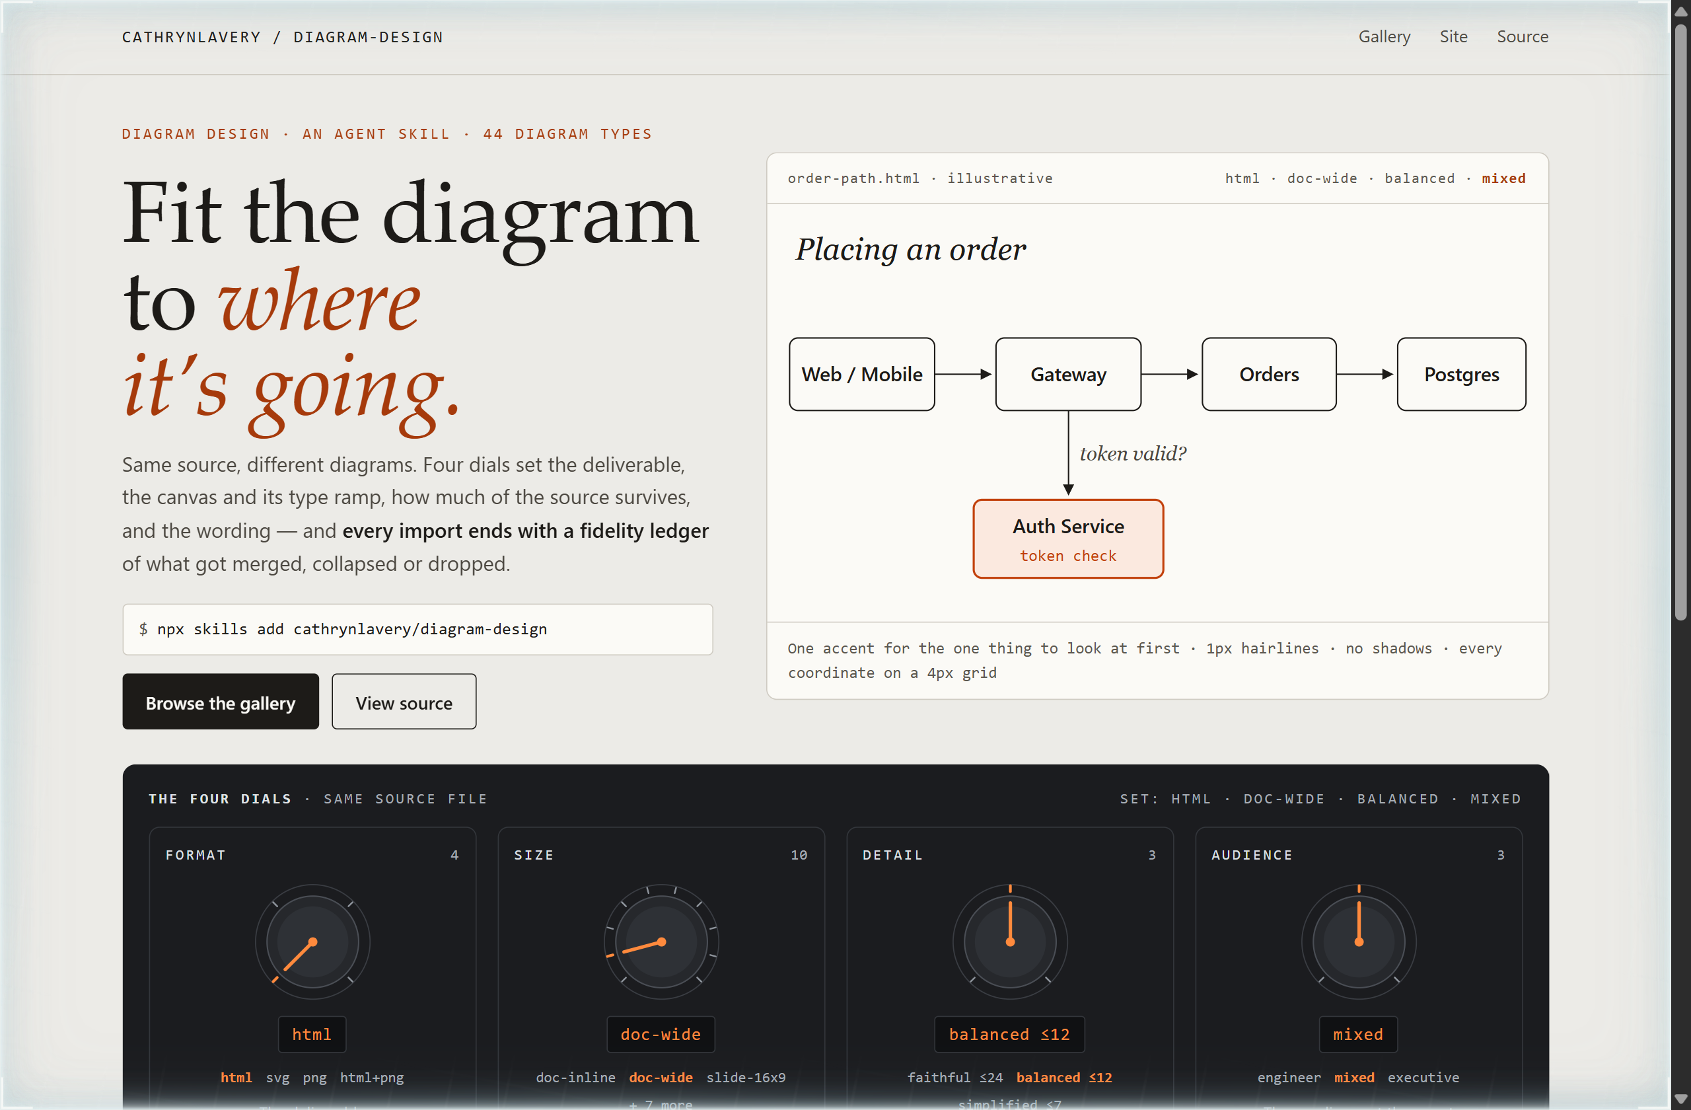Image resolution: width=1691 pixels, height=1110 pixels.
Task: Click the html value readout under Format
Action: coord(312,1034)
